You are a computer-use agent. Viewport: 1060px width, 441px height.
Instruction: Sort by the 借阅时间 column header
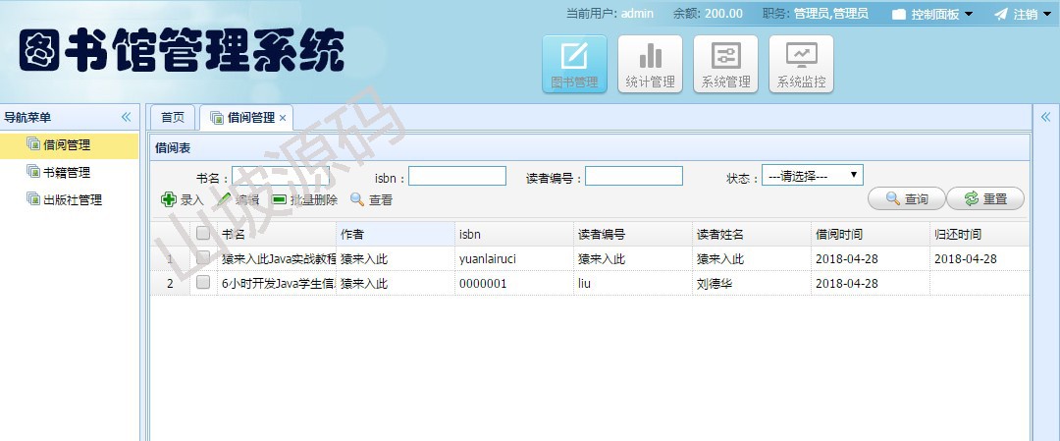(872, 234)
